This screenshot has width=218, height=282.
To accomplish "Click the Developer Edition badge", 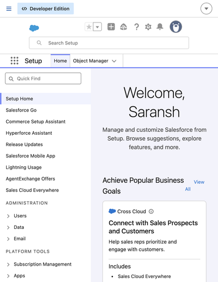I will [46, 8].
